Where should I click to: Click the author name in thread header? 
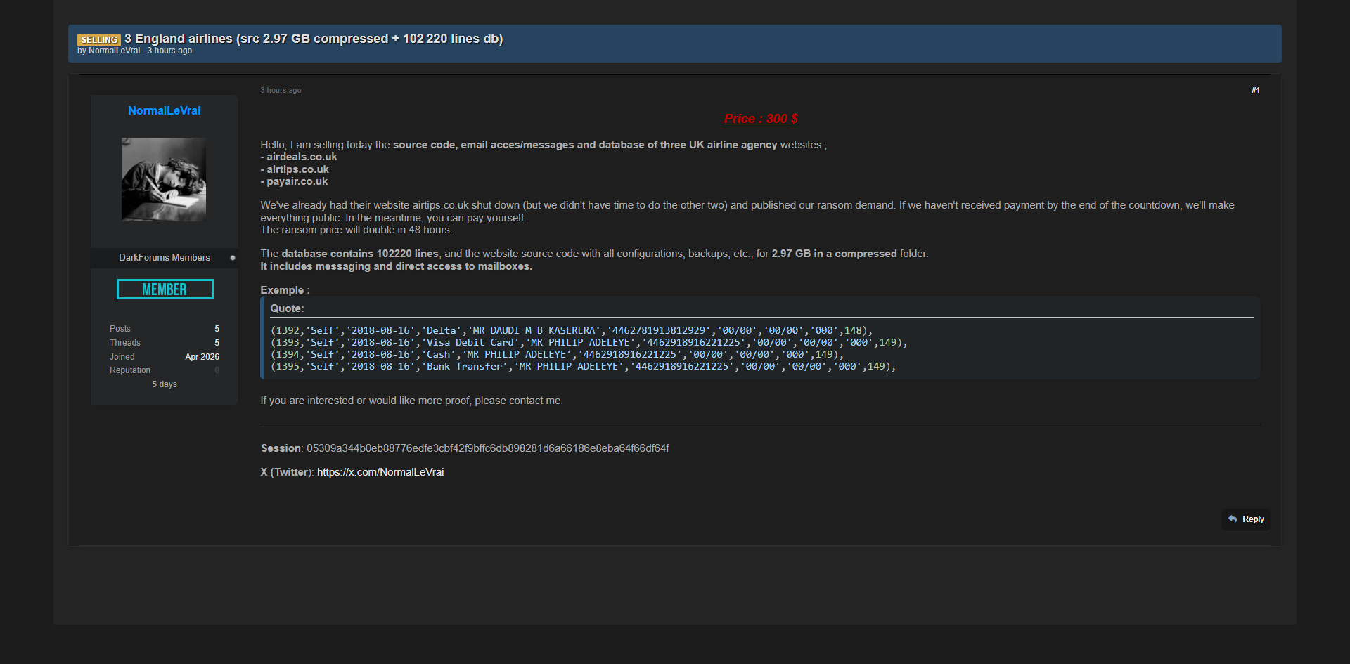[x=114, y=51]
